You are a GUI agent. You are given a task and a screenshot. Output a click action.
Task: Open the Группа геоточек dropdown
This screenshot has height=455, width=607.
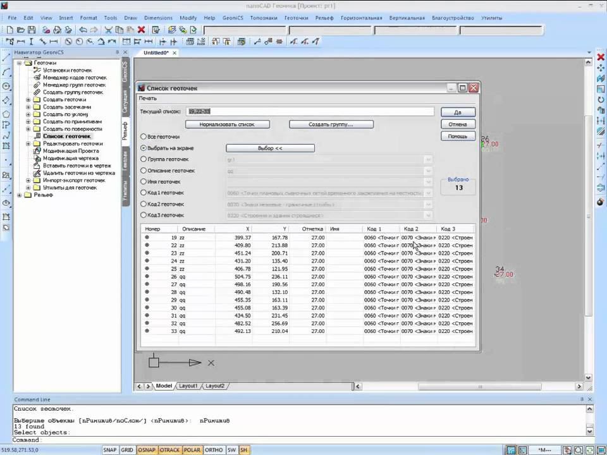(428, 159)
